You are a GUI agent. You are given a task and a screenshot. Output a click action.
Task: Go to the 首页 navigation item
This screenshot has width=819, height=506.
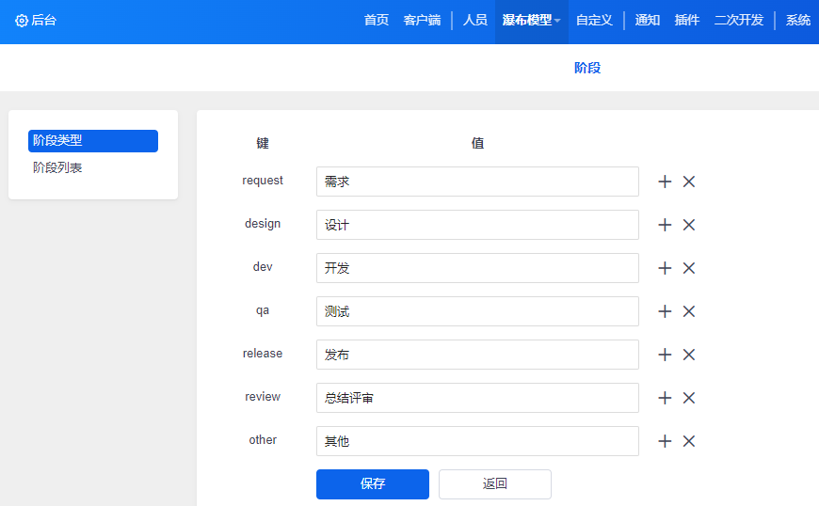377,21
